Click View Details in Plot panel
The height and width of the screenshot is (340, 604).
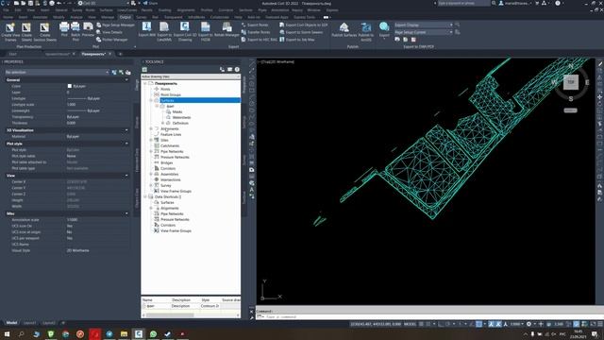click(x=109, y=32)
